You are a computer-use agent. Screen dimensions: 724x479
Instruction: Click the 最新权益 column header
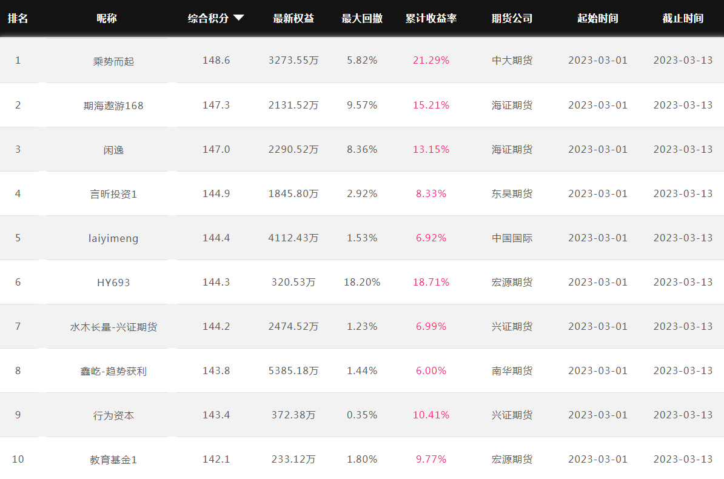tap(293, 18)
